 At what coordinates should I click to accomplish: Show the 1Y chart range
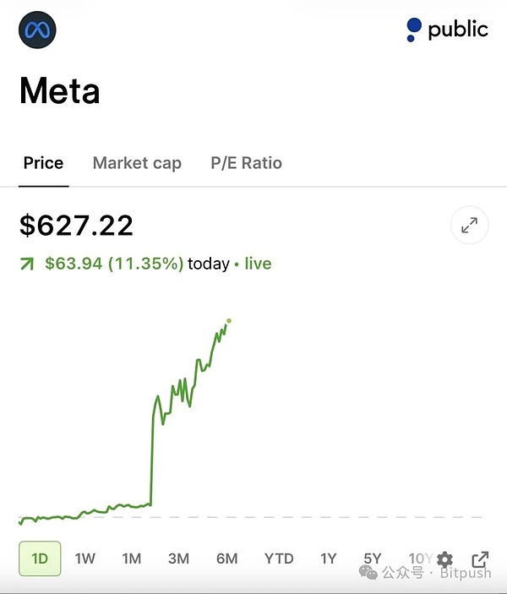pos(329,559)
